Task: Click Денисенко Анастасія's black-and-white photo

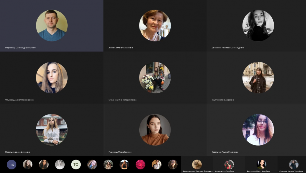Action: pos(258,25)
